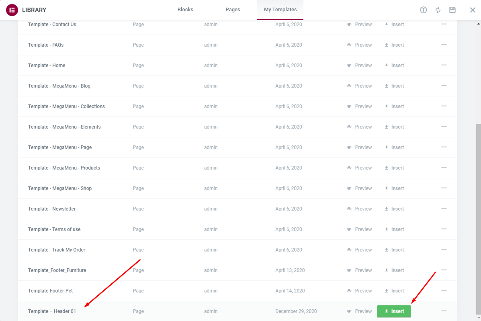Preview Template - MegaMenu - Collections
481x321 pixels.
click(359, 106)
